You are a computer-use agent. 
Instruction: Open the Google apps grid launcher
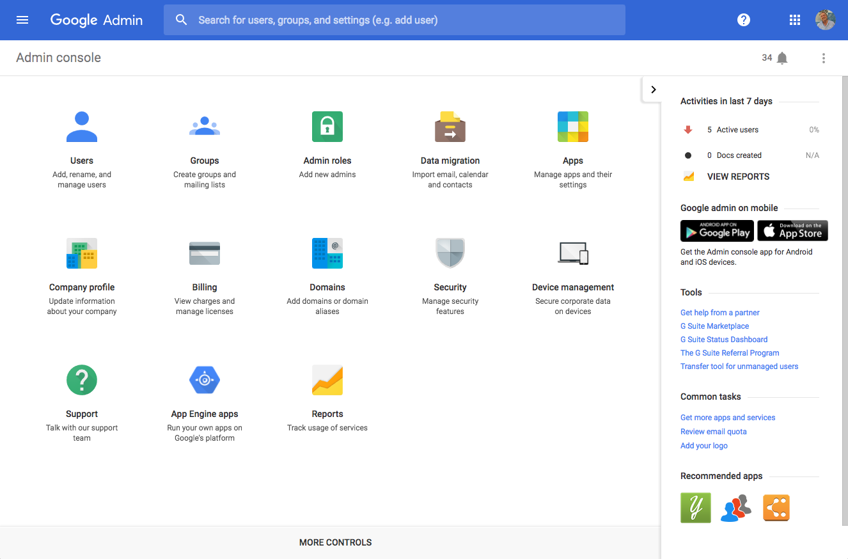pyautogui.click(x=795, y=20)
